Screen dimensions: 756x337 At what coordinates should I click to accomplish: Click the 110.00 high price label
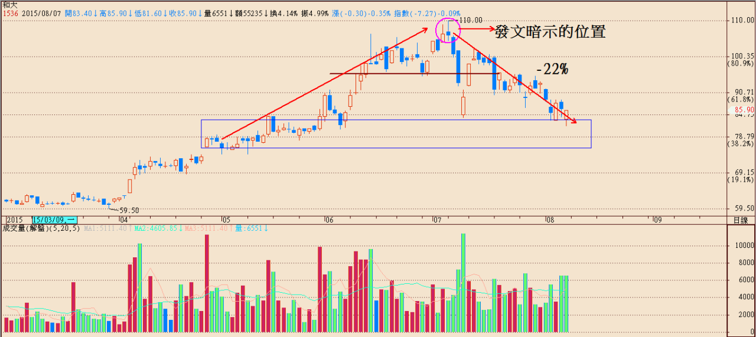[x=470, y=20]
